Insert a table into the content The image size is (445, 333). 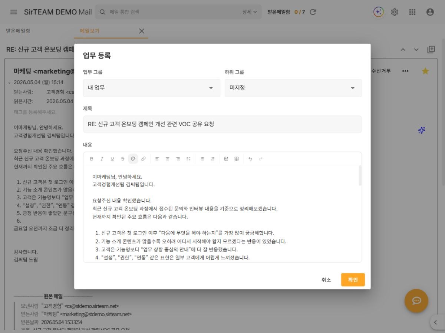tap(237, 159)
